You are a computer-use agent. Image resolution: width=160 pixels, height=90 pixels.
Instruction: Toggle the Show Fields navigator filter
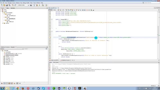click(4, 83)
